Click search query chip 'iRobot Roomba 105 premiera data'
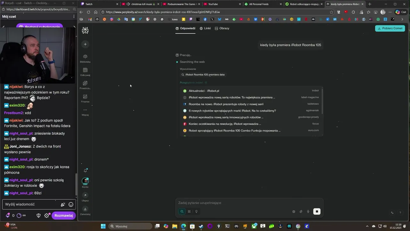The width and height of the screenshot is (410, 231). click(203, 74)
